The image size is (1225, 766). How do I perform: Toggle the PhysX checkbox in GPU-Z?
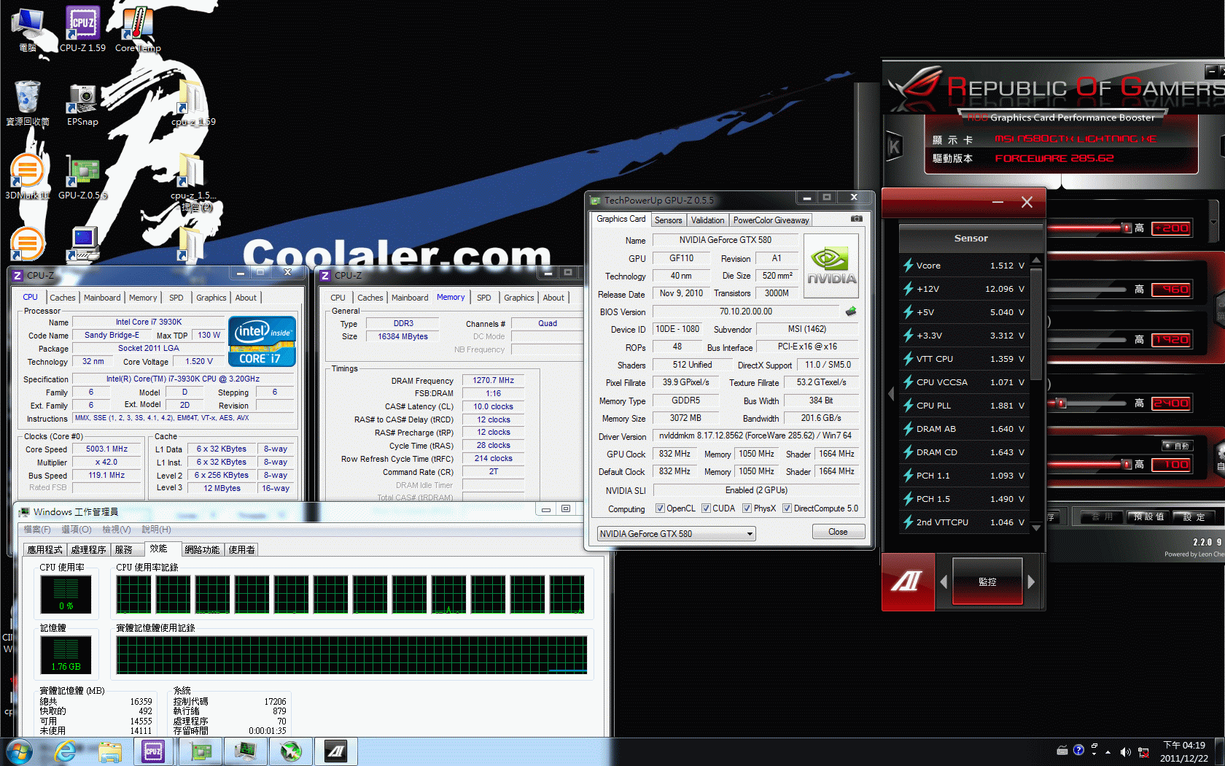tap(747, 508)
